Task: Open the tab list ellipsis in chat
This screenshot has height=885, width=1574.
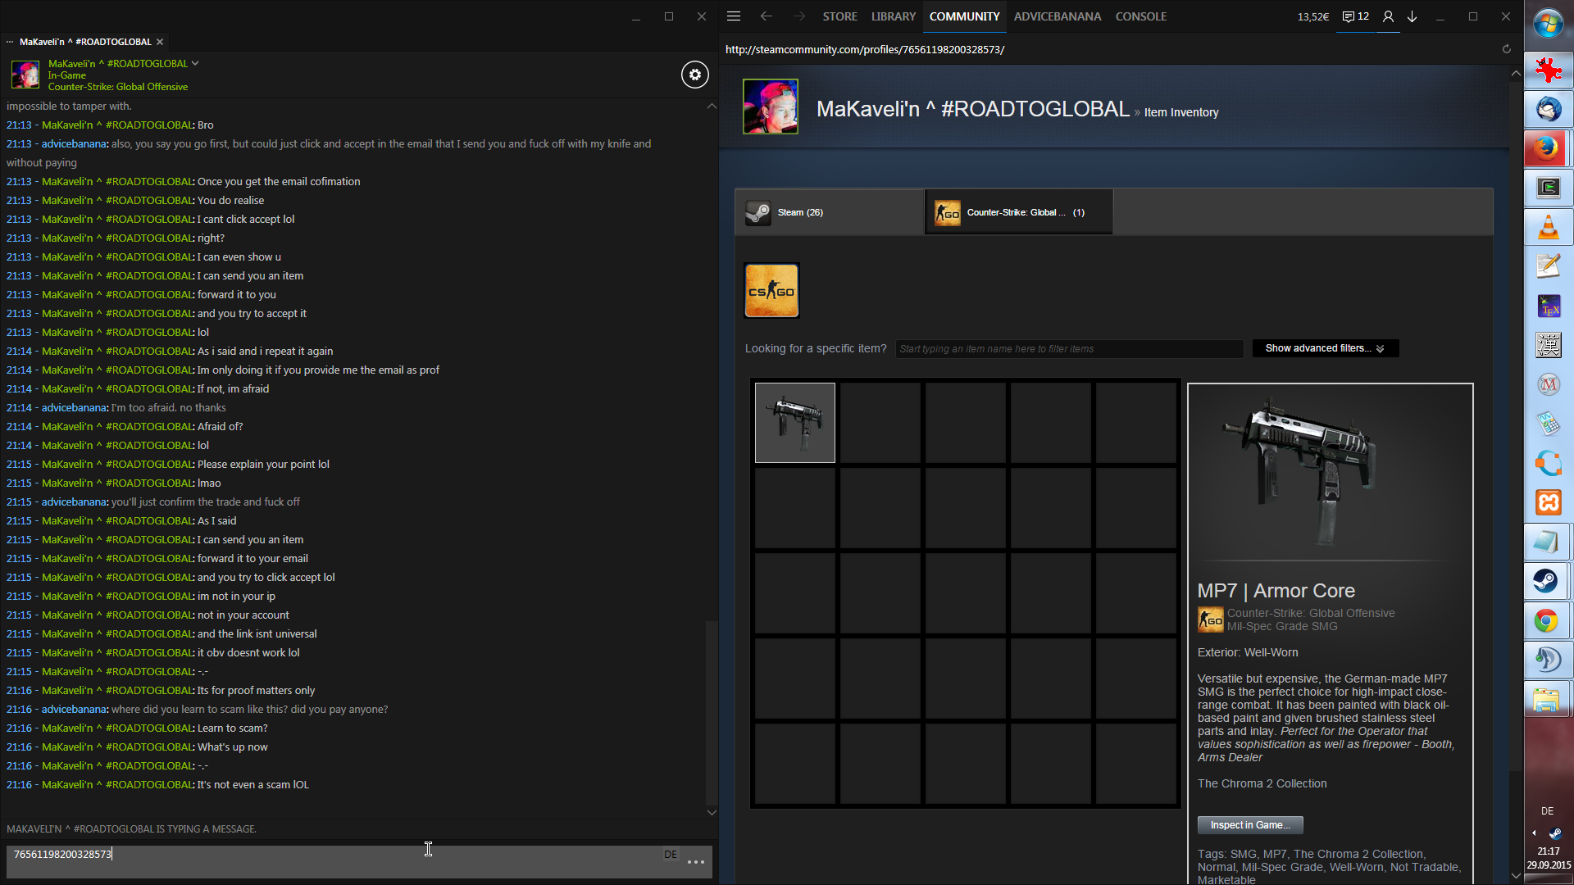Action: click(10, 42)
